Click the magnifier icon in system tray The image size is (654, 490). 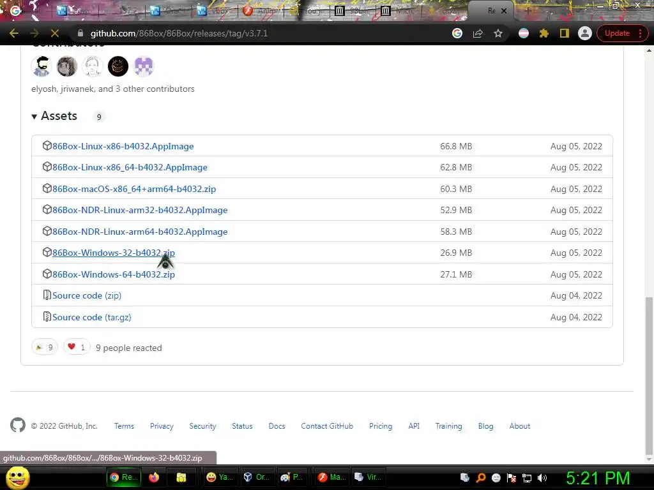tap(480, 478)
